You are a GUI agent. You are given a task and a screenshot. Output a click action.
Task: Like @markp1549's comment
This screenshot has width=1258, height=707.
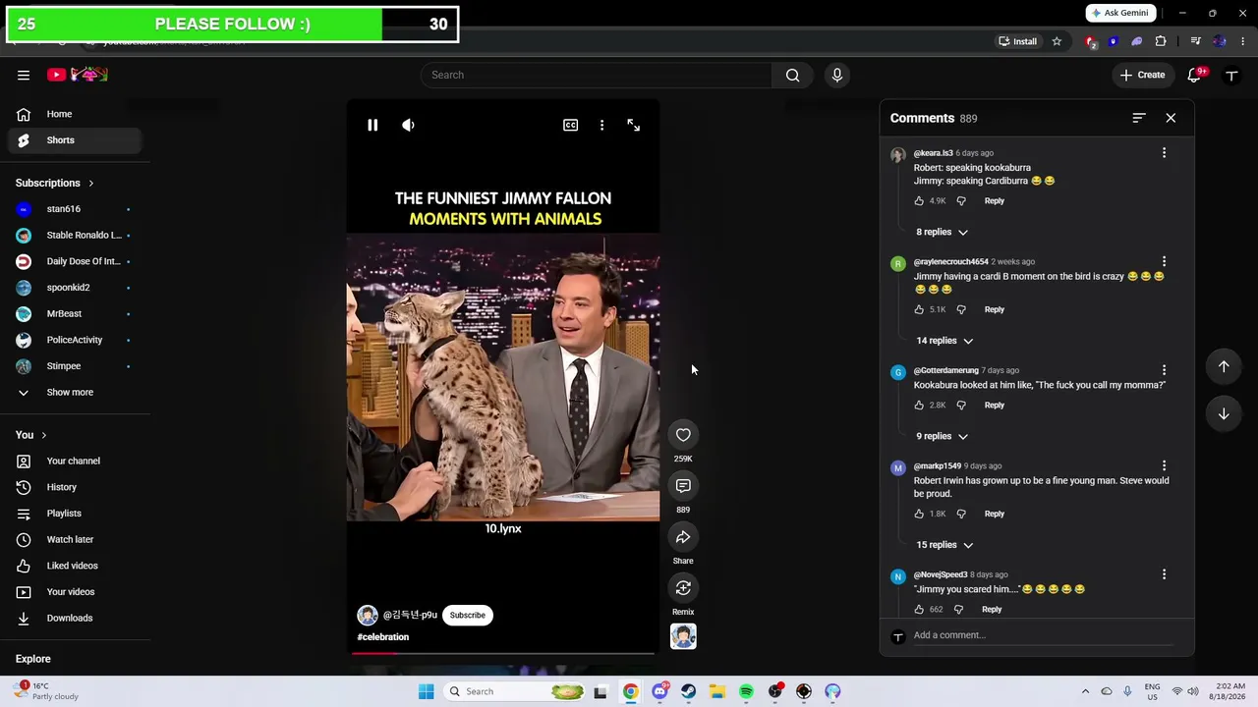coord(919,514)
